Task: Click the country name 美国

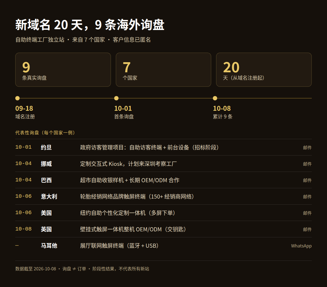Action: (46, 213)
